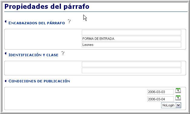The width and height of the screenshot is (190, 114).
Task: Click the 2006-03-03 date field
Action: coord(161,92)
